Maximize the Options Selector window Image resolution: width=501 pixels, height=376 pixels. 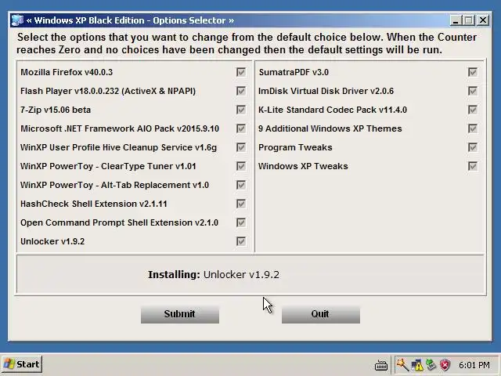point(469,20)
